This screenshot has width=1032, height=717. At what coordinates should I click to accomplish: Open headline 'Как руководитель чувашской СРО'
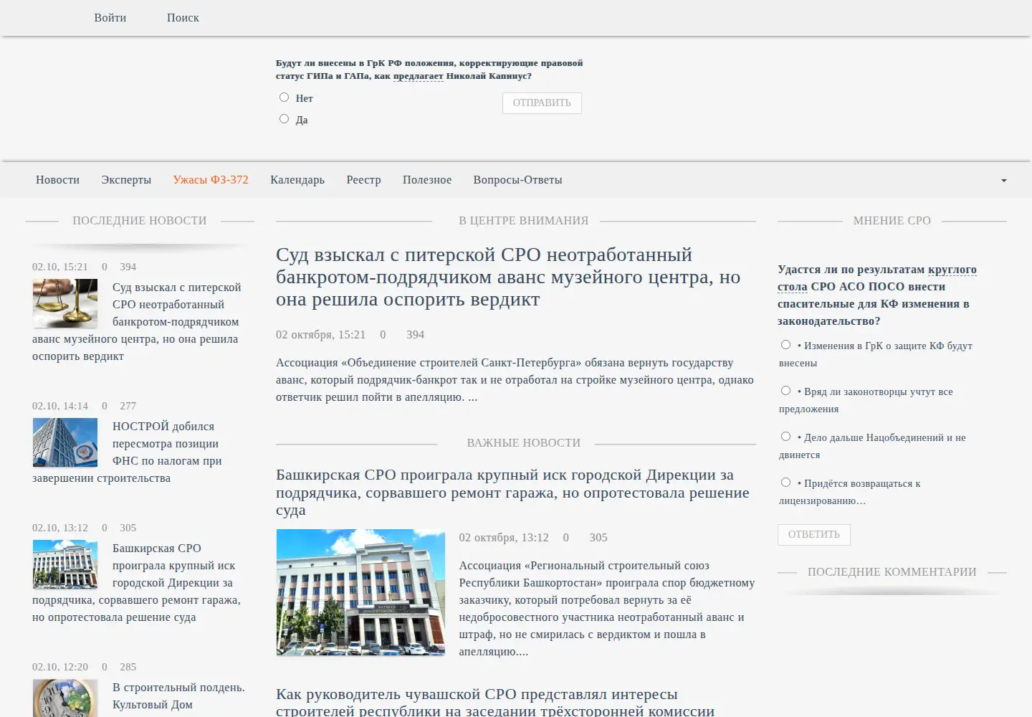[495, 703]
